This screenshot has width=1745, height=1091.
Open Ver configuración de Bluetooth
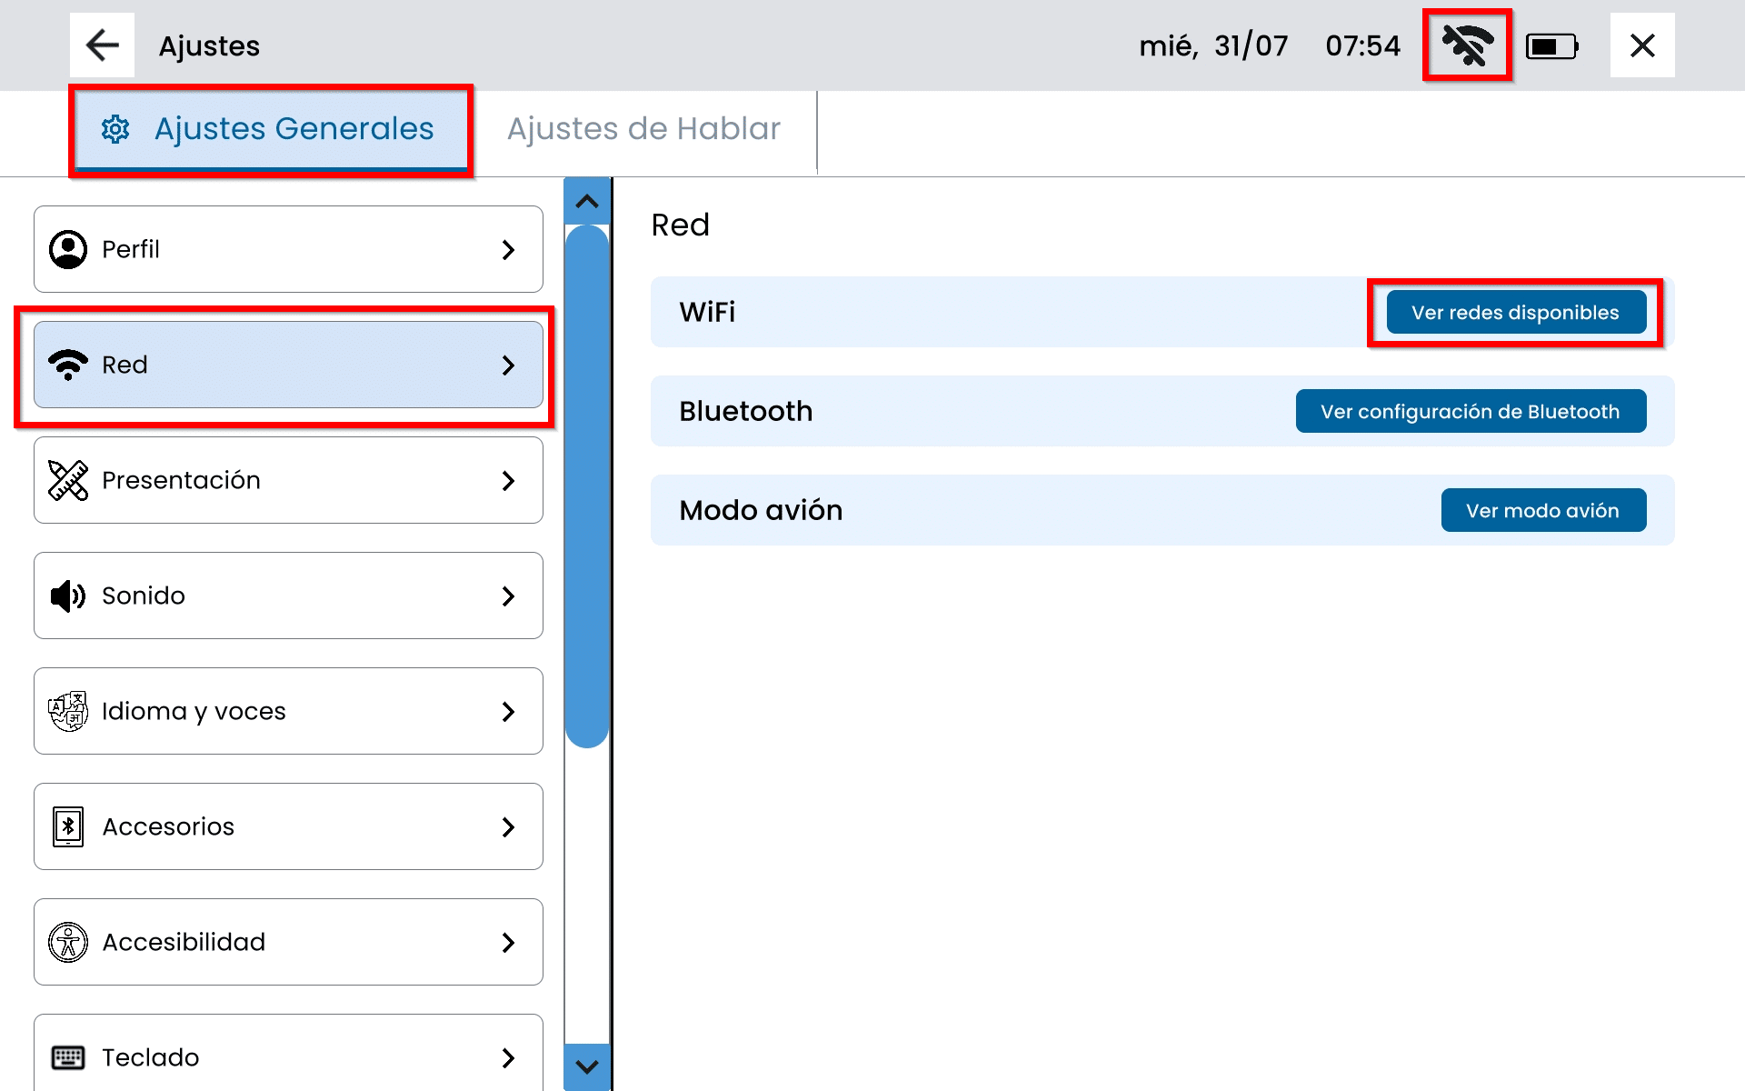point(1470,411)
